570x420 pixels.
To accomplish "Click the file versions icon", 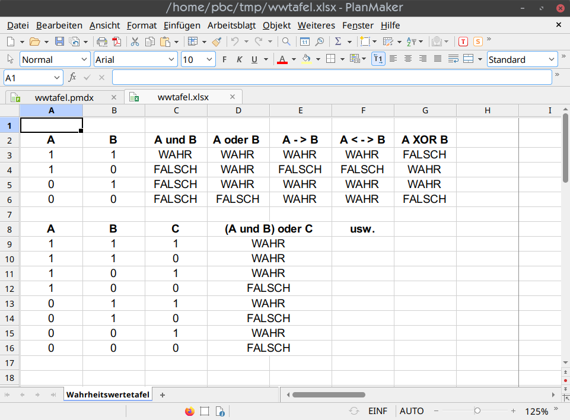I will pos(74,42).
